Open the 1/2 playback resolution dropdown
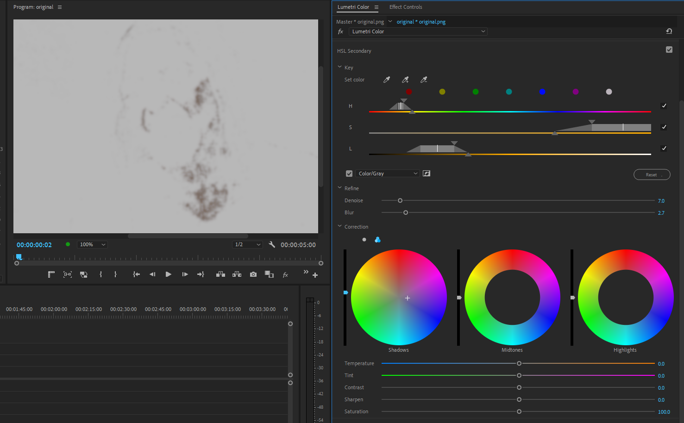 pos(247,244)
